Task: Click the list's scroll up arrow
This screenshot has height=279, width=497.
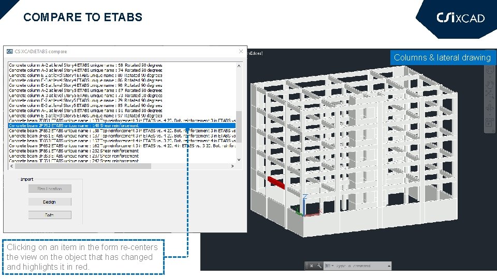Action: tap(239, 66)
